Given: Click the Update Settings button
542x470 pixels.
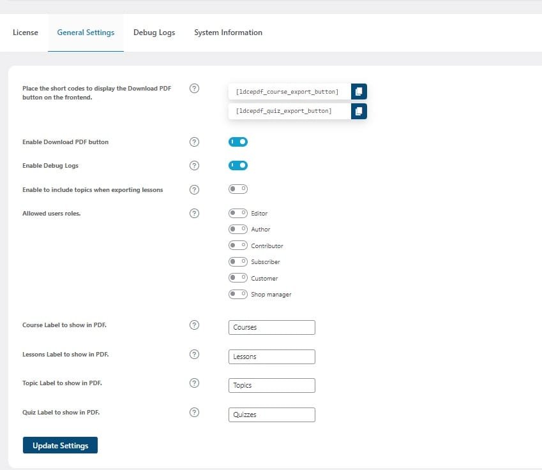Looking at the screenshot, I should point(60,445).
